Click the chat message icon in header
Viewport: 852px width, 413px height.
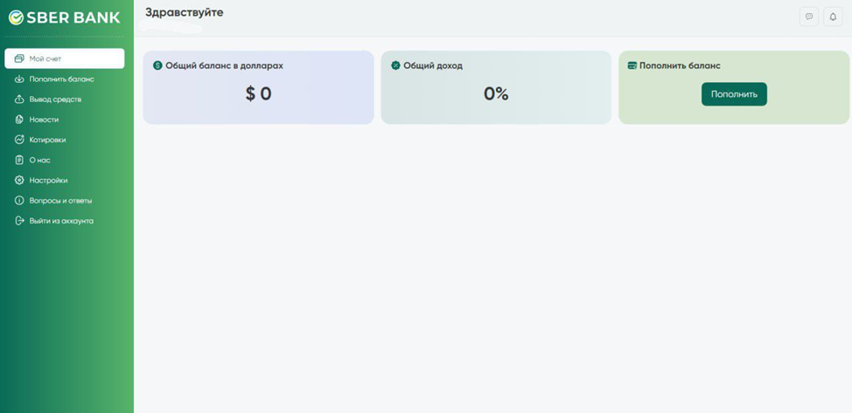coord(809,17)
